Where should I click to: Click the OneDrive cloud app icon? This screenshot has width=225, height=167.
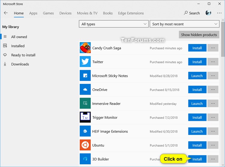coord(85,89)
